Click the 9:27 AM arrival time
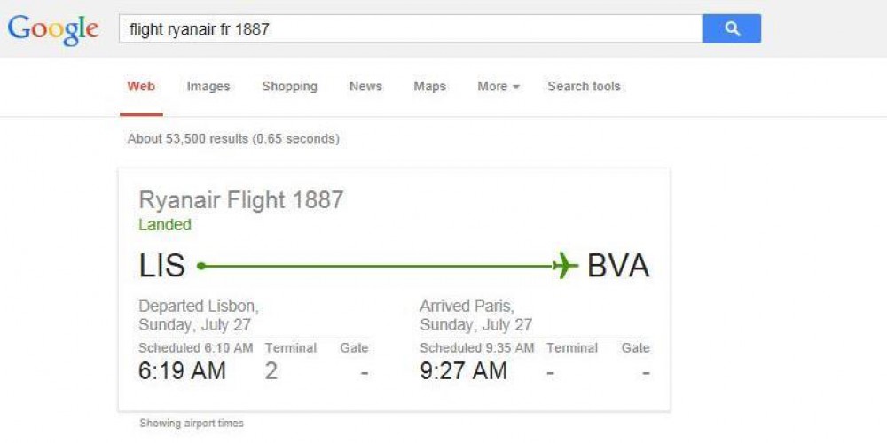This screenshot has width=887, height=443. pyautogui.click(x=463, y=370)
